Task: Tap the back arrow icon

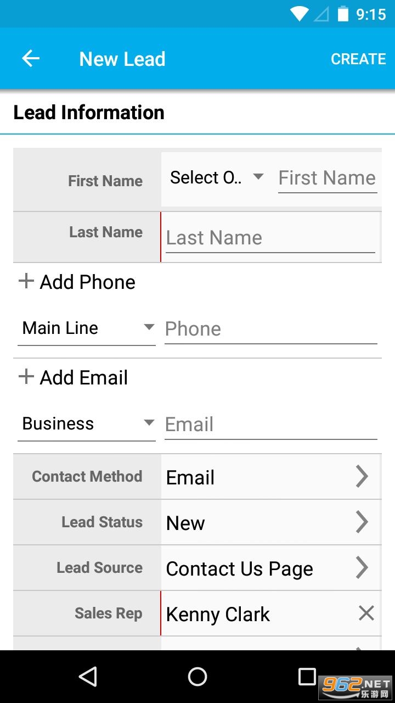Action: pyautogui.click(x=31, y=59)
